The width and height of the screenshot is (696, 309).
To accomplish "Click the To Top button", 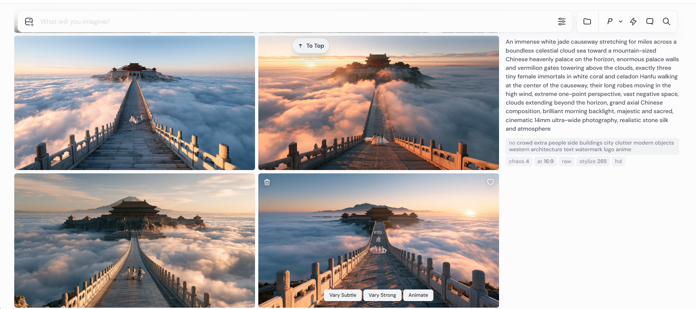I will point(311,46).
